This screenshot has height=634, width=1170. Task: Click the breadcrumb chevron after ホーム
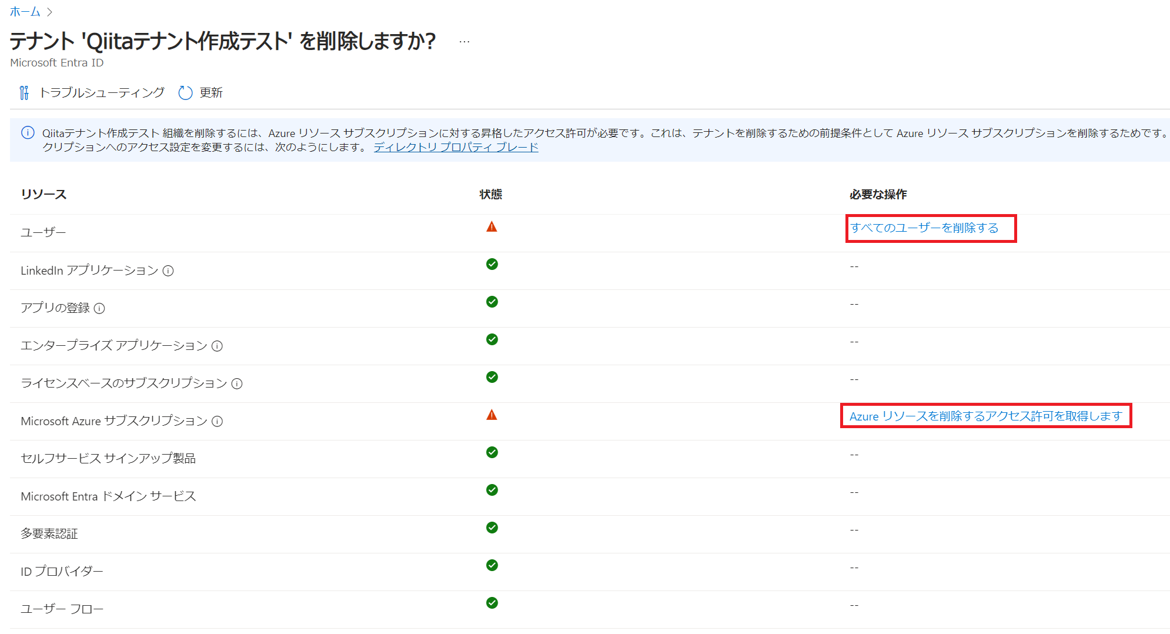point(49,12)
